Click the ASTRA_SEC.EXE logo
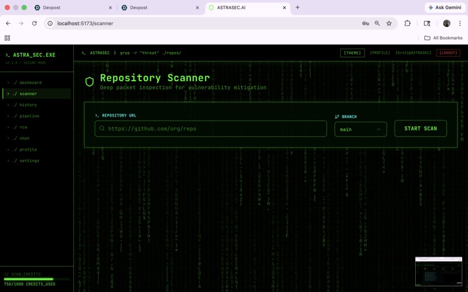This screenshot has width=468, height=292. pos(30,55)
